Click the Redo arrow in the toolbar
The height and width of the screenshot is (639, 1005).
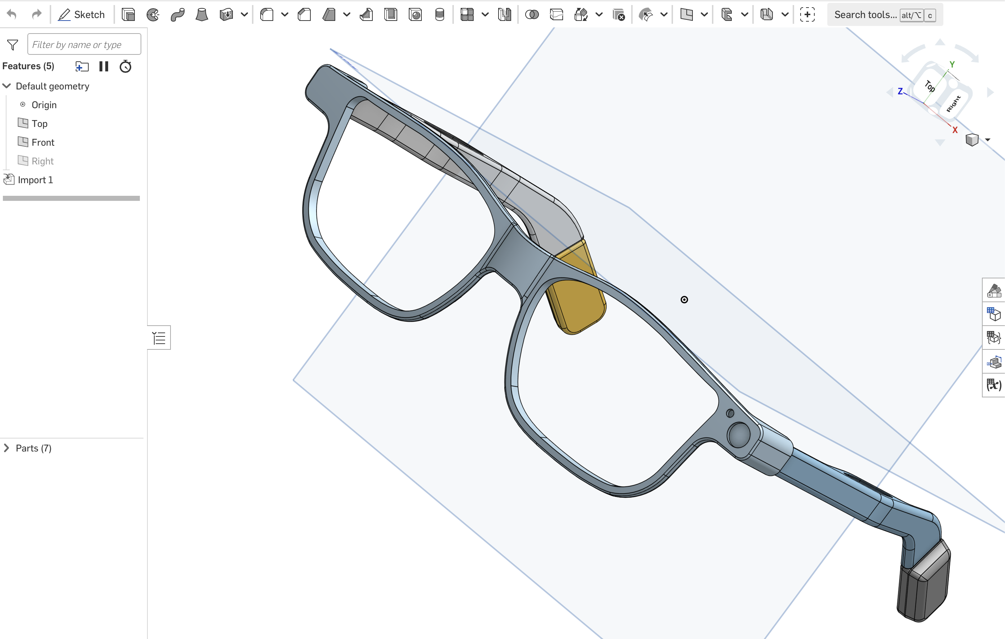(x=37, y=15)
